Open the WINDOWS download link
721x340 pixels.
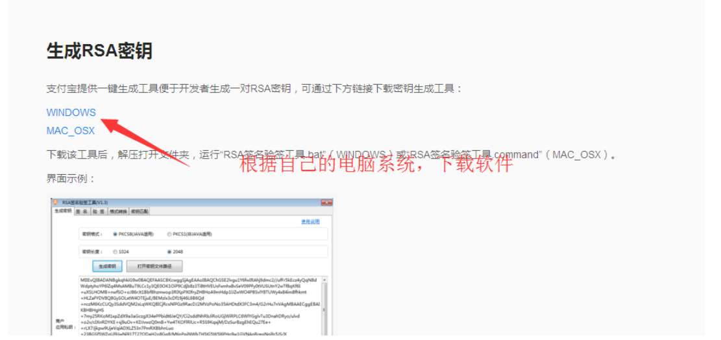(x=71, y=113)
